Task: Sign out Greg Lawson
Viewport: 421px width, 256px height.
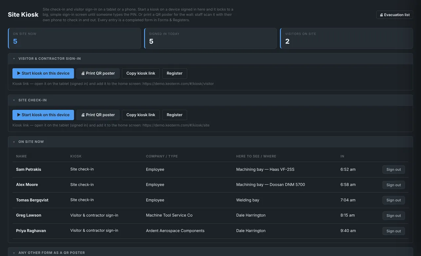Action: 394,216
